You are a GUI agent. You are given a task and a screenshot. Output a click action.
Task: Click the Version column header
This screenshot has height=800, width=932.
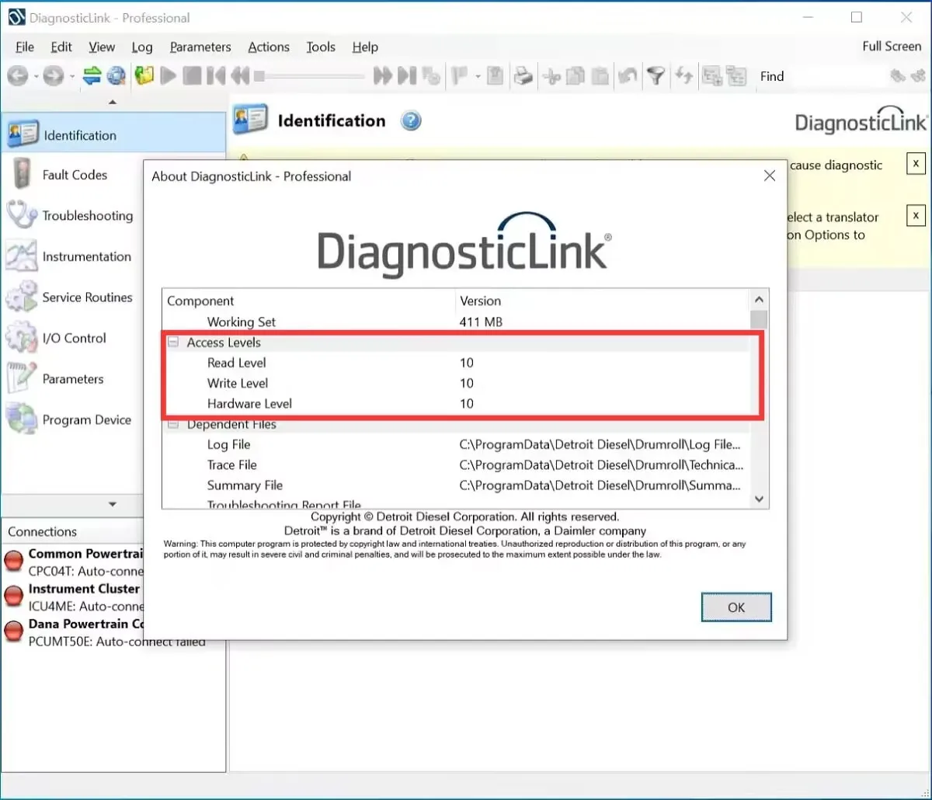point(603,301)
